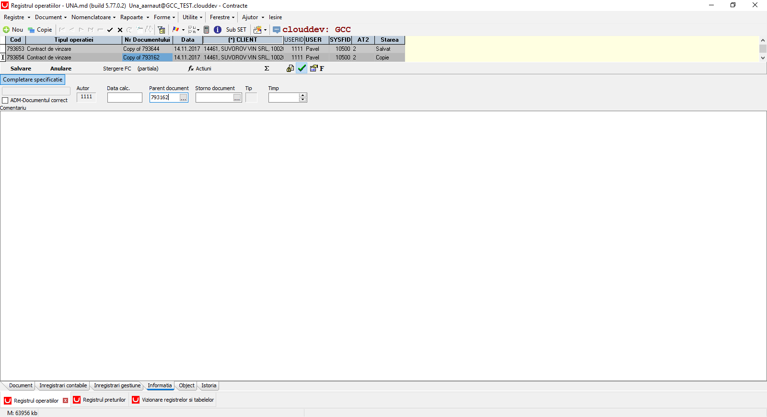This screenshot has width=767, height=417.
Task: Click the blue chat bubble icon
Action: [x=277, y=30]
